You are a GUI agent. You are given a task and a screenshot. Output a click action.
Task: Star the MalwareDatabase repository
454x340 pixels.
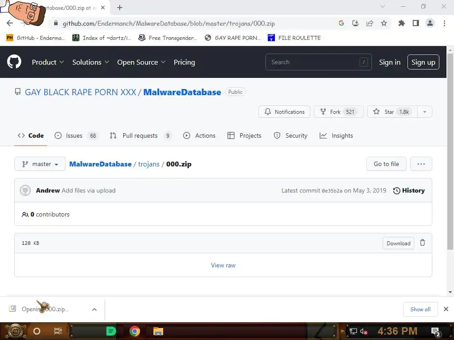click(x=392, y=112)
